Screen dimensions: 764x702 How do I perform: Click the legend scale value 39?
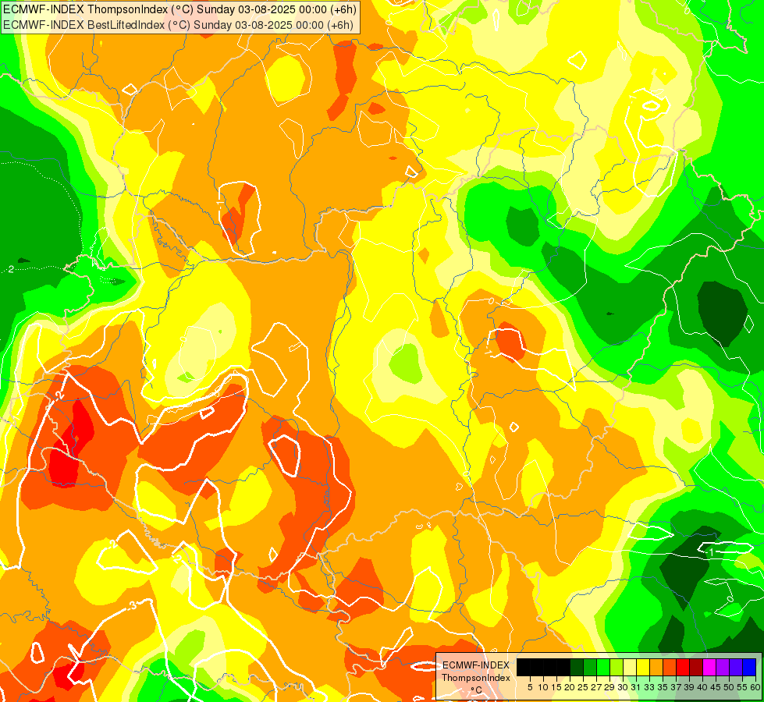pyautogui.click(x=689, y=687)
